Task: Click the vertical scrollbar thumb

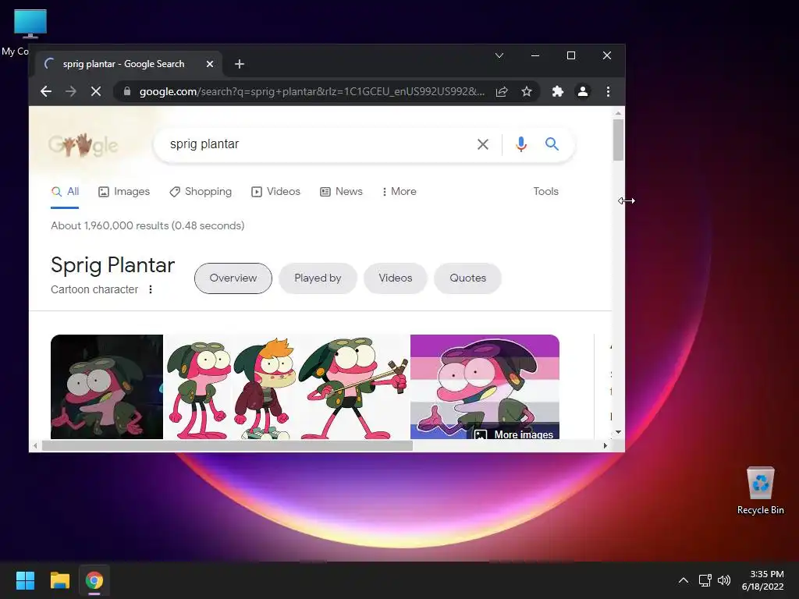Action: (618, 140)
